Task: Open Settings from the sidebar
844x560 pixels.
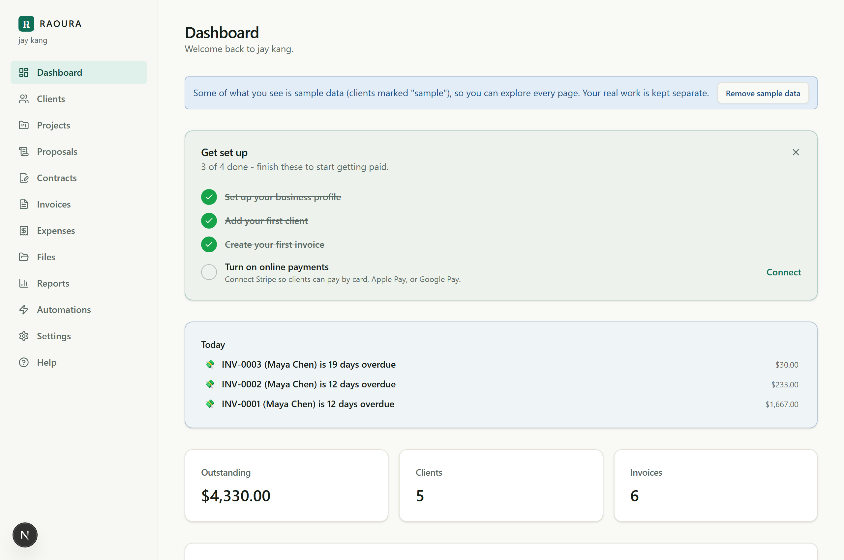Action: 79,336
